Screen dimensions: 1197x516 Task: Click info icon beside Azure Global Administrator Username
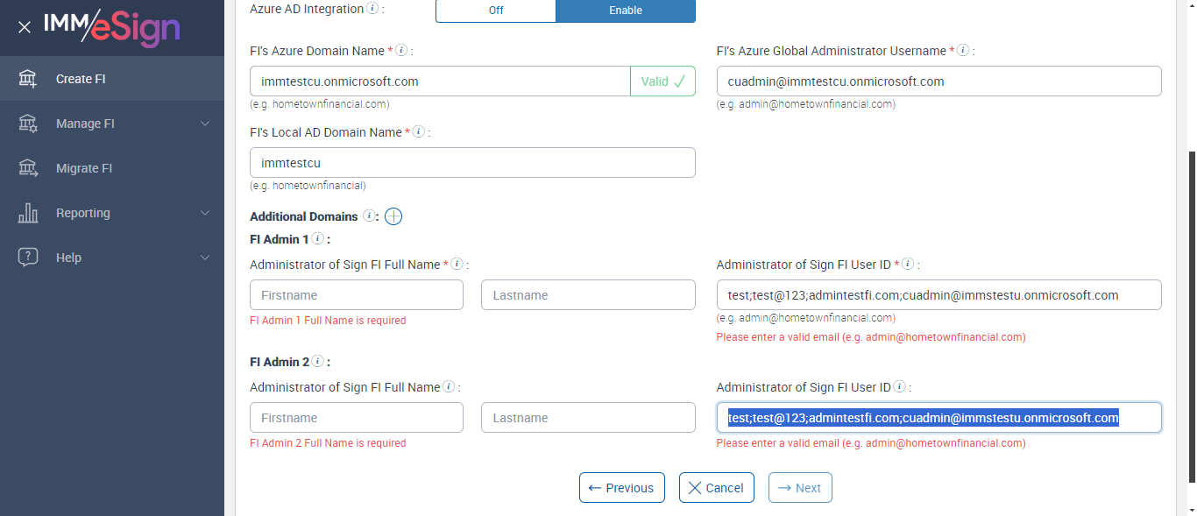[x=963, y=51]
